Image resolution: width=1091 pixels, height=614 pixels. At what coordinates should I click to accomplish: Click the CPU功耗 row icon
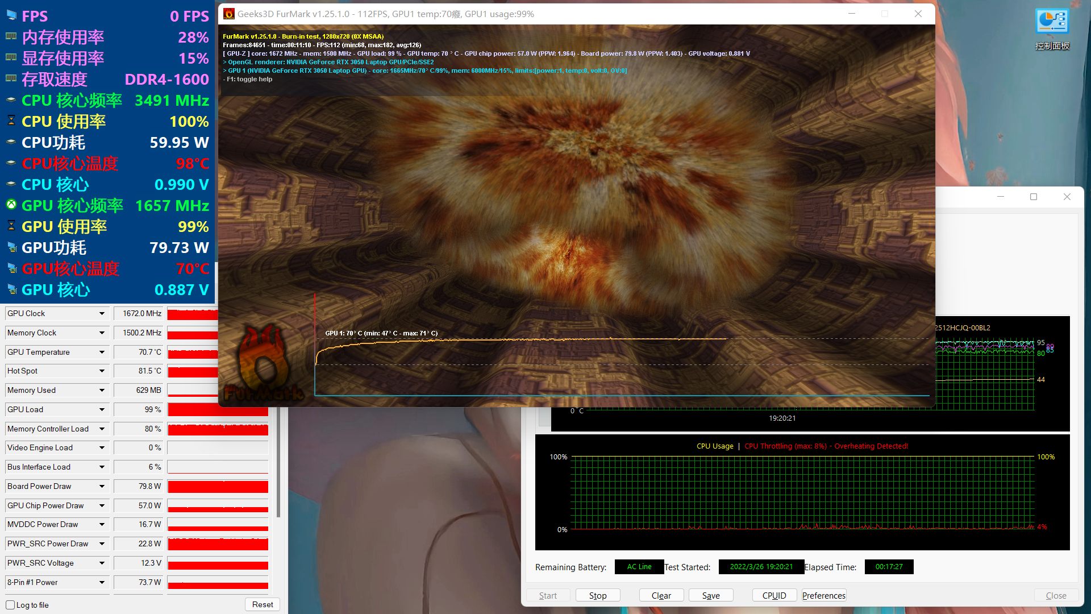point(11,142)
